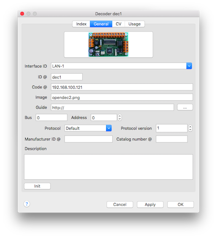Select the General tab
This screenshot has height=238, width=217.
click(101, 24)
